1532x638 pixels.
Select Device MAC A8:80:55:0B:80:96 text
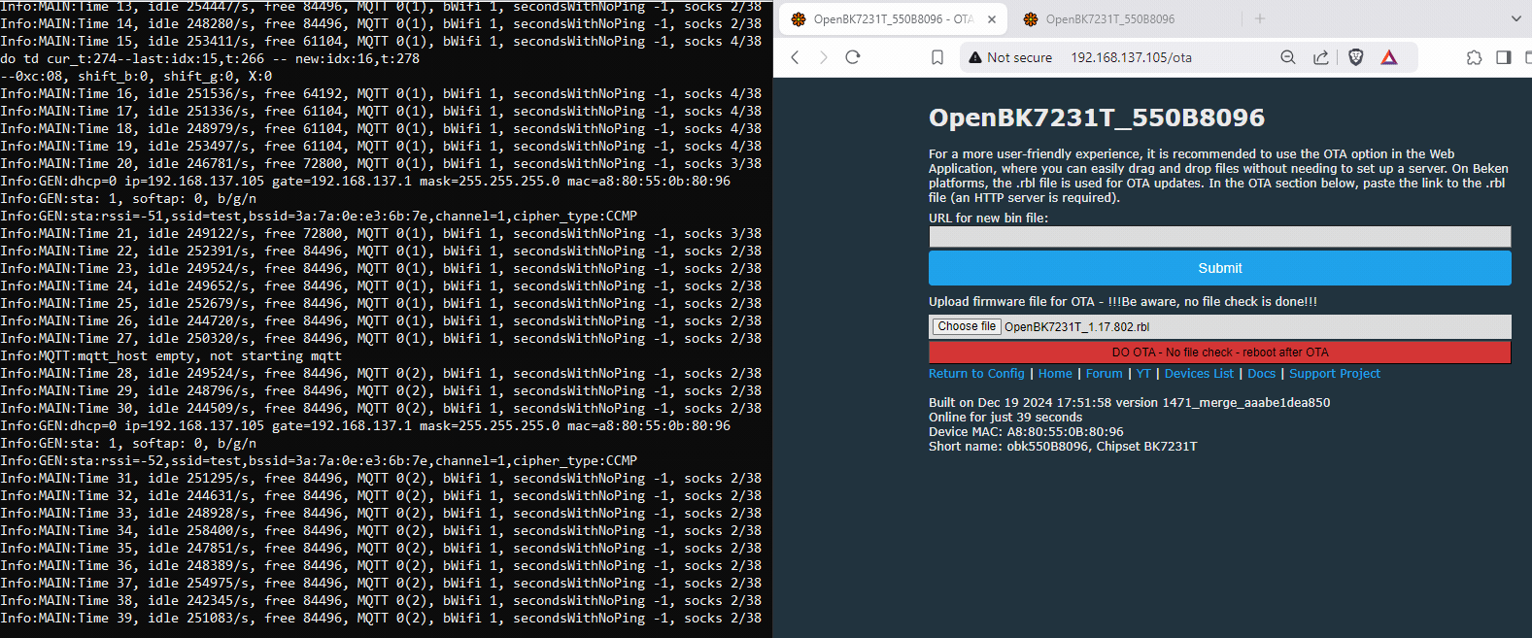pos(1026,432)
